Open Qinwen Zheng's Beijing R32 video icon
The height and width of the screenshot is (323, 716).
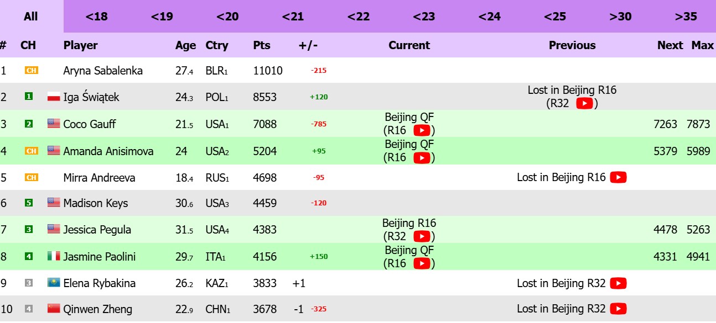618,309
